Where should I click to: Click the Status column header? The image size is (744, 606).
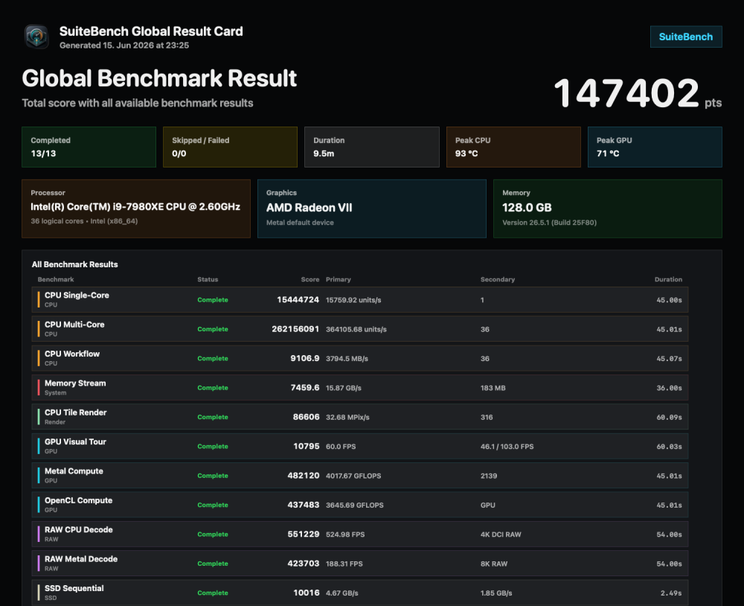208,279
